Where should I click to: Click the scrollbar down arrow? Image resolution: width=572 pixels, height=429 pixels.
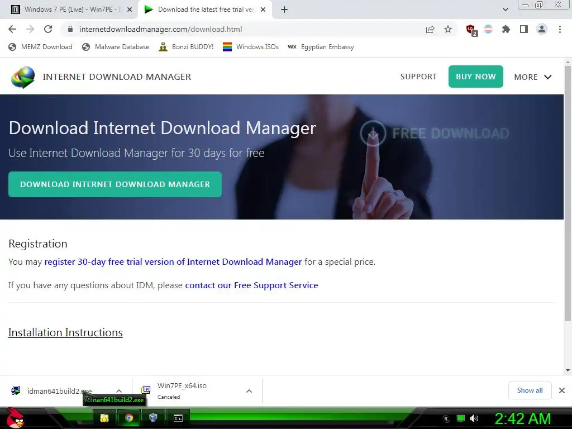(568, 371)
